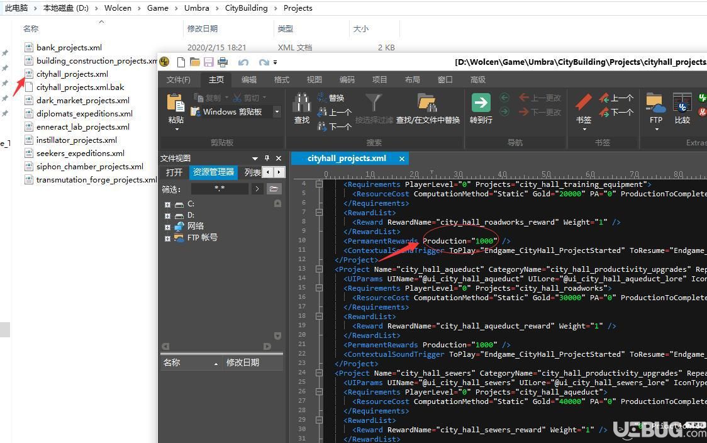The width and height of the screenshot is (707, 443).
Task: Switch to the 主页 ribbon tab
Action: click(x=216, y=79)
